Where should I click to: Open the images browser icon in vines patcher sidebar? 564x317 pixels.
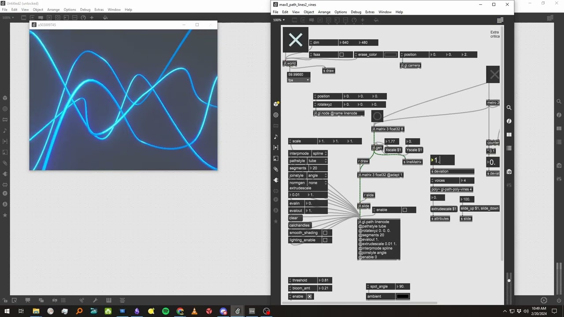coord(276,158)
